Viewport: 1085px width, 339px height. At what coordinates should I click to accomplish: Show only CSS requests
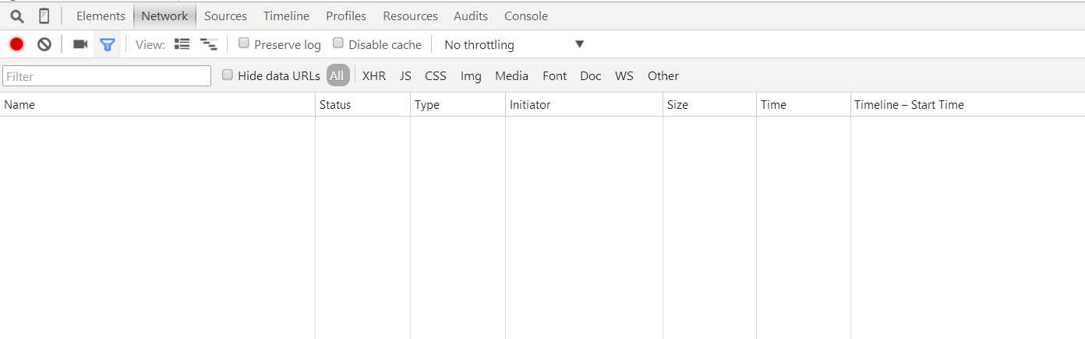(x=435, y=75)
